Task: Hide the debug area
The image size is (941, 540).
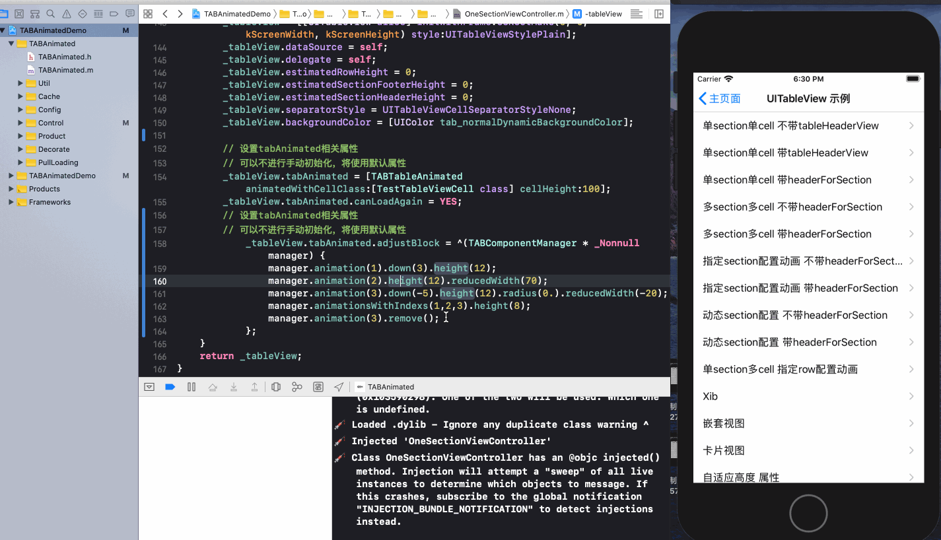Action: click(149, 387)
